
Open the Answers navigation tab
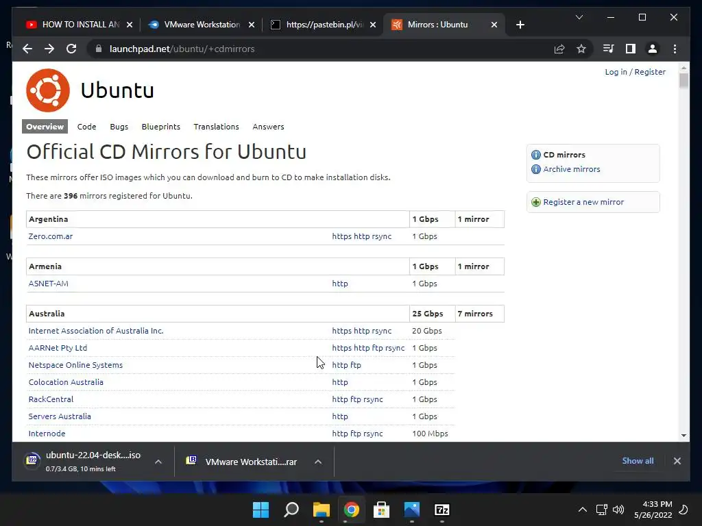click(268, 127)
